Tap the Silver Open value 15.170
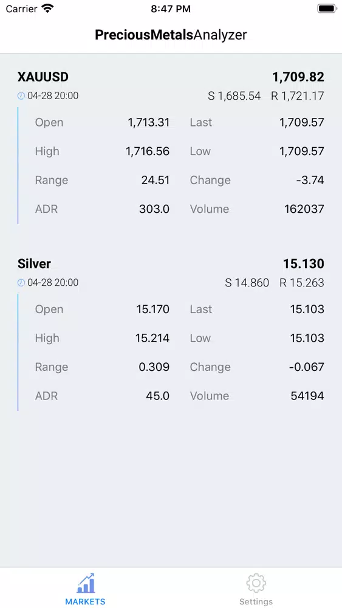 (153, 309)
